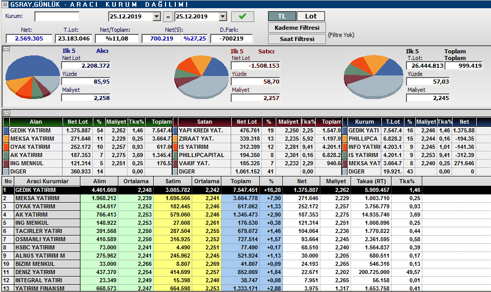Image resolution: width=491 pixels, height=292 pixels.
Task: Click blue swatch beside GEDIK YATIRIM in Alan table
Action: (6, 130)
